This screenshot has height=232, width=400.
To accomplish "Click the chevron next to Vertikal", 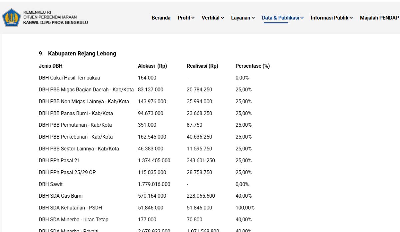I will pyautogui.click(x=222, y=18).
